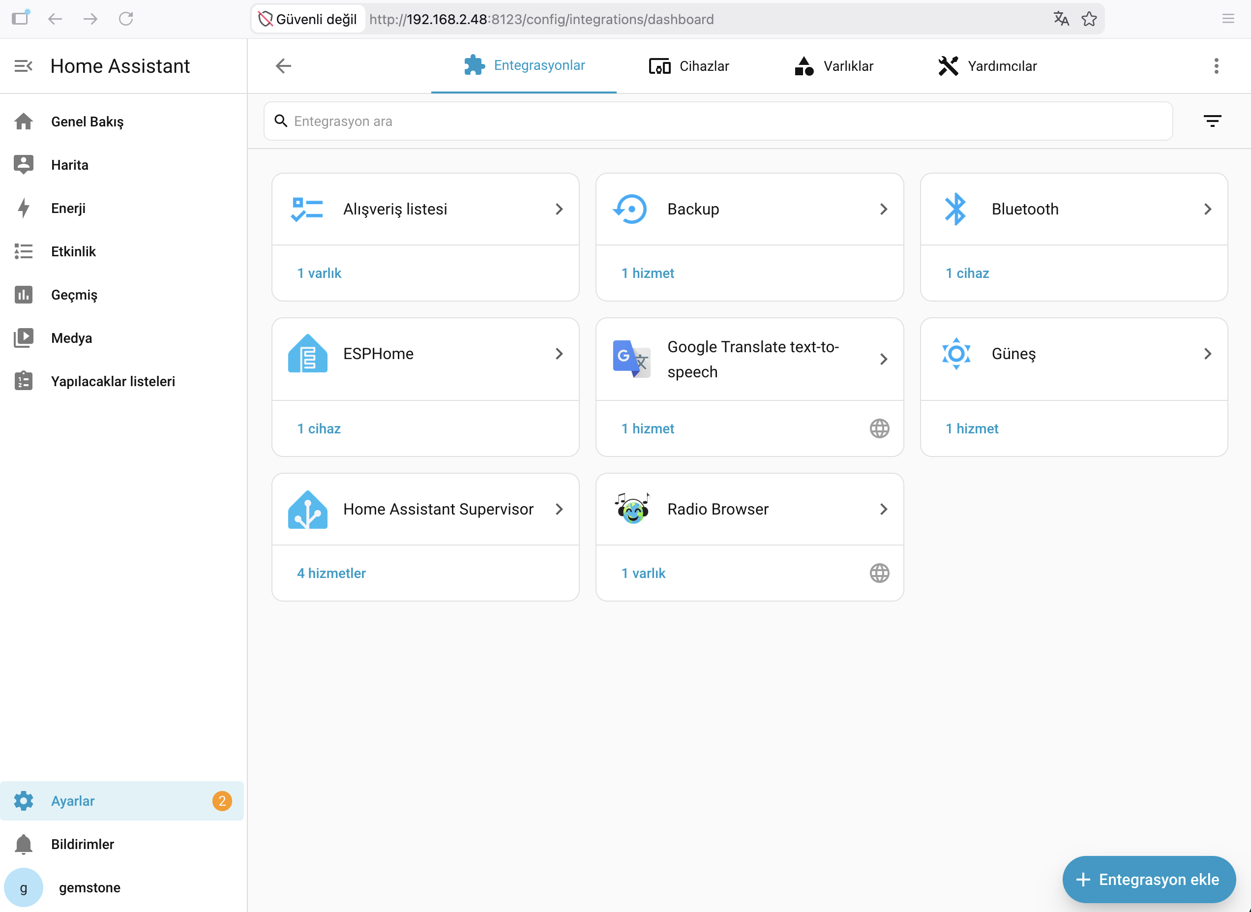This screenshot has width=1251, height=912.
Task: Click the browser address bar URL
Action: [x=541, y=19]
